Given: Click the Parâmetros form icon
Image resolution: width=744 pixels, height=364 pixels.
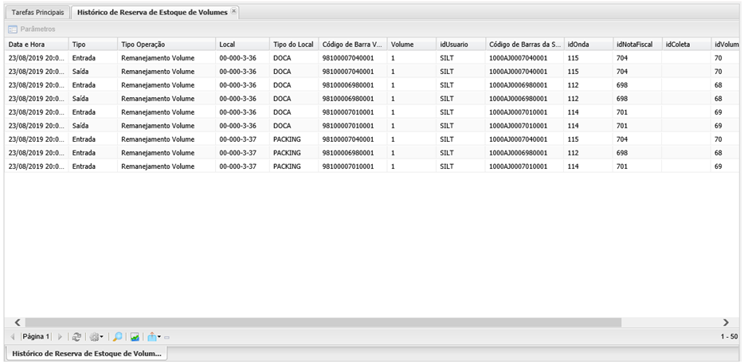Looking at the screenshot, I should (x=12, y=29).
